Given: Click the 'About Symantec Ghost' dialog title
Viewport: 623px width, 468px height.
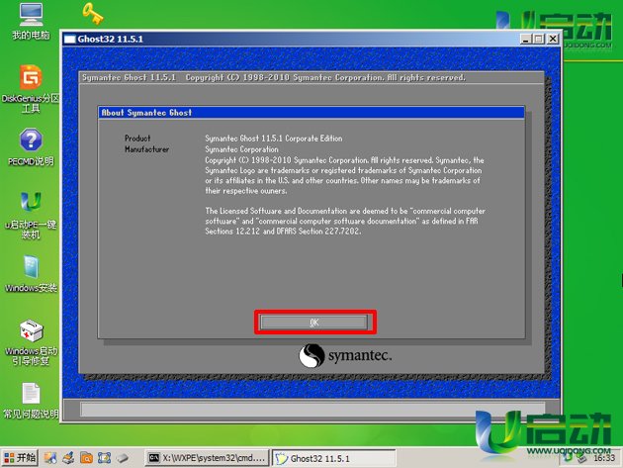Looking at the screenshot, I should point(146,113).
